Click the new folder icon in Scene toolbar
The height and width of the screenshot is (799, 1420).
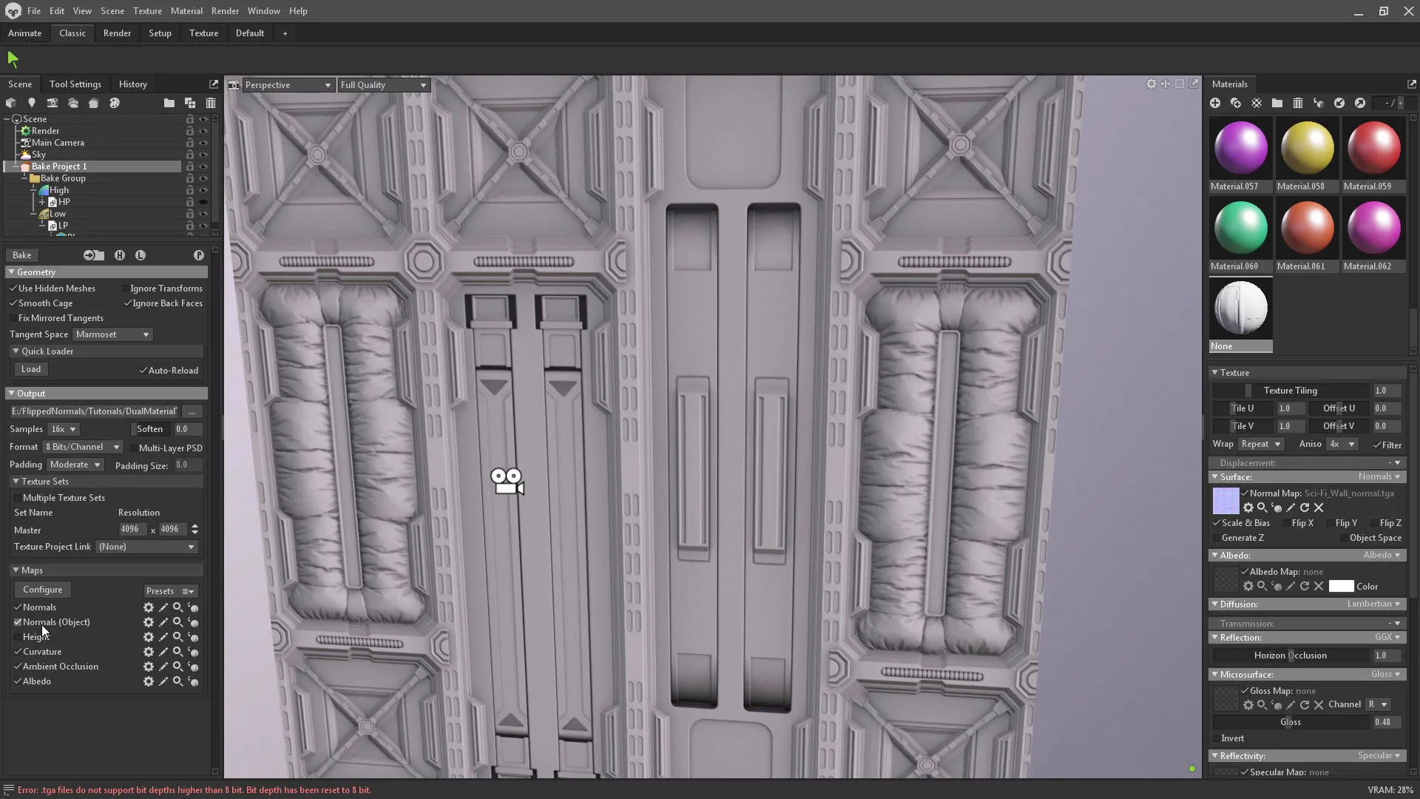169,104
